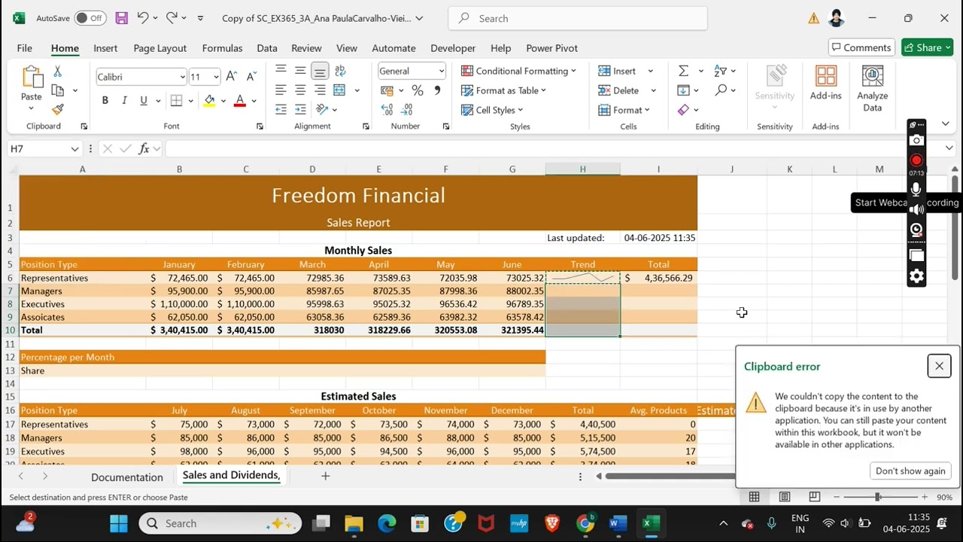This screenshot has width=963, height=542.
Task: Switch to the Insert tab
Action: (x=105, y=48)
